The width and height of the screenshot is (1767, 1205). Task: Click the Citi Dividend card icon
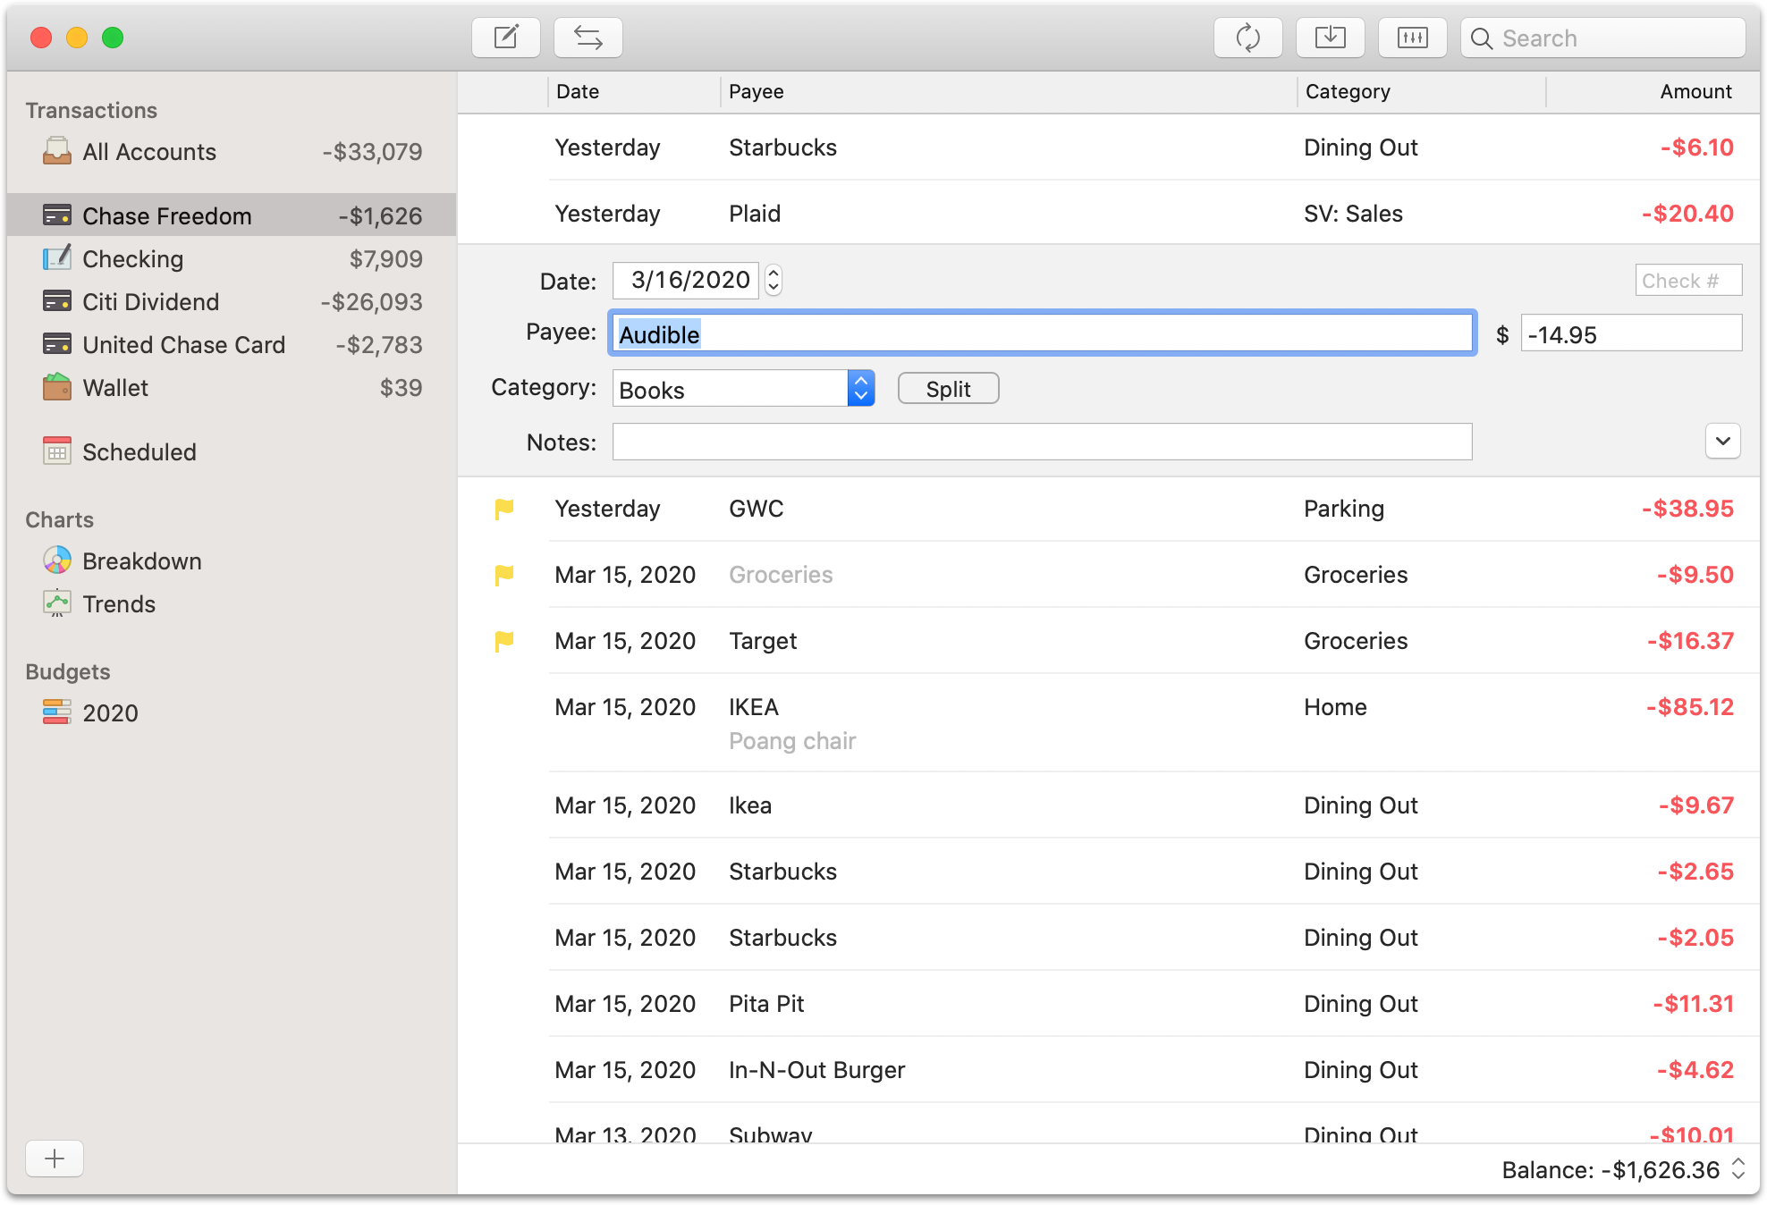tap(57, 301)
